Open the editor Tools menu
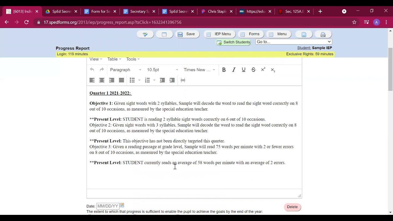 point(133,59)
